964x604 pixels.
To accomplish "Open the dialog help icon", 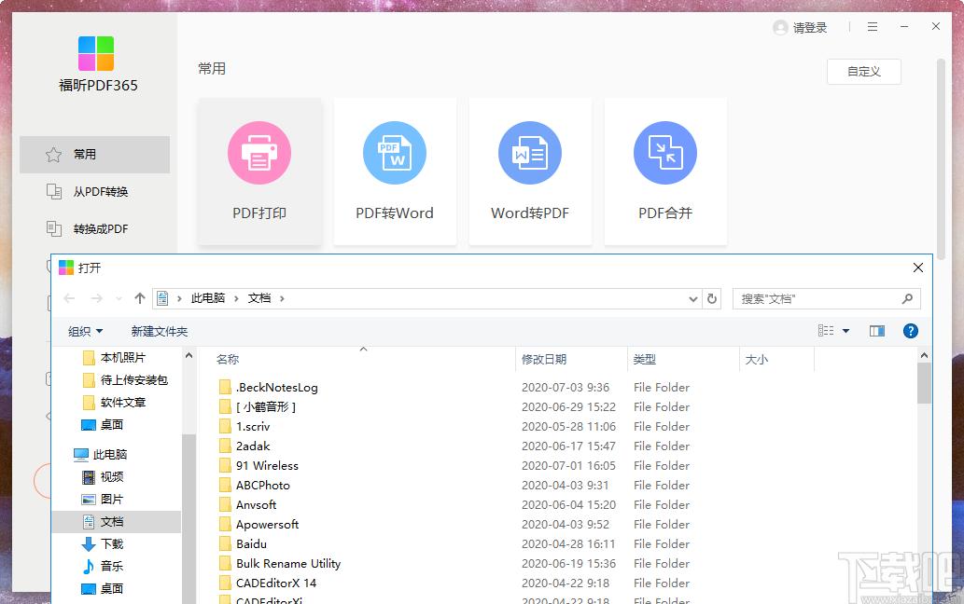I will (x=911, y=332).
